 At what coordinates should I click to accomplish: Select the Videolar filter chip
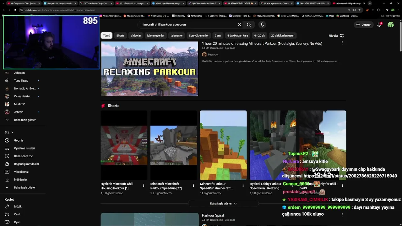click(x=136, y=35)
